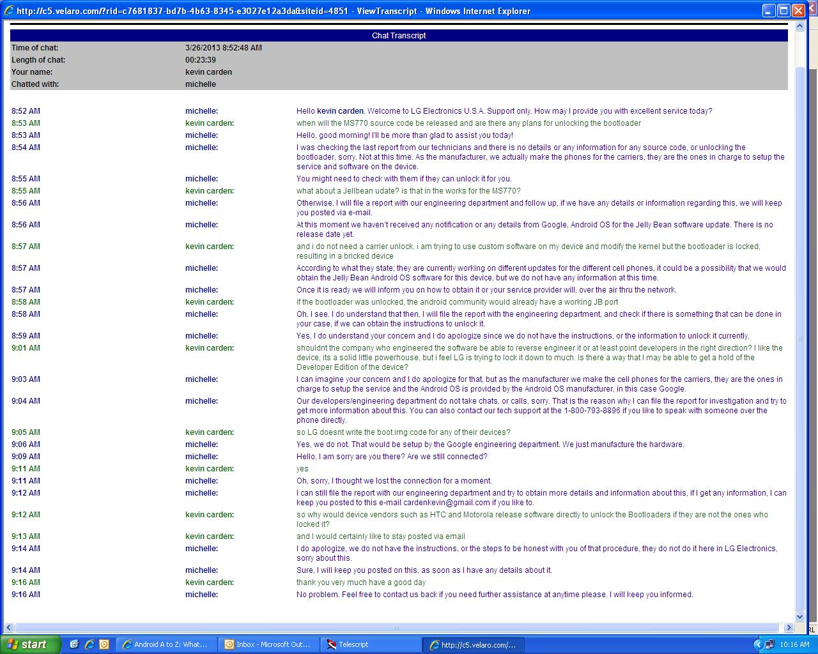Click the Chat Transcript header
This screenshot has width=818, height=654.
click(399, 36)
